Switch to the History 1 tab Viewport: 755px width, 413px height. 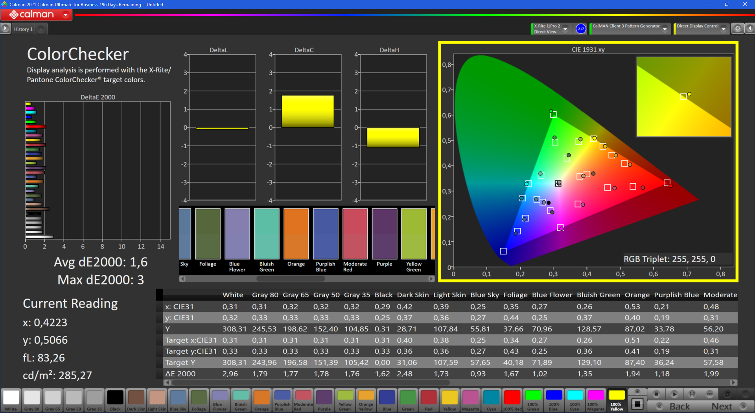pos(23,29)
